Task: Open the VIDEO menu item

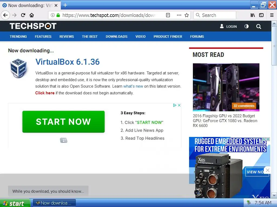Action: [140, 36]
